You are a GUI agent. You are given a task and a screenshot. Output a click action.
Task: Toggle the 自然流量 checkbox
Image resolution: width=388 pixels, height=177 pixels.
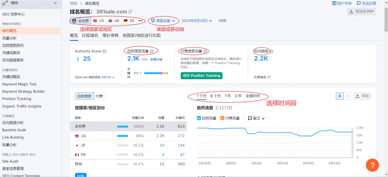[x=199, y=118]
